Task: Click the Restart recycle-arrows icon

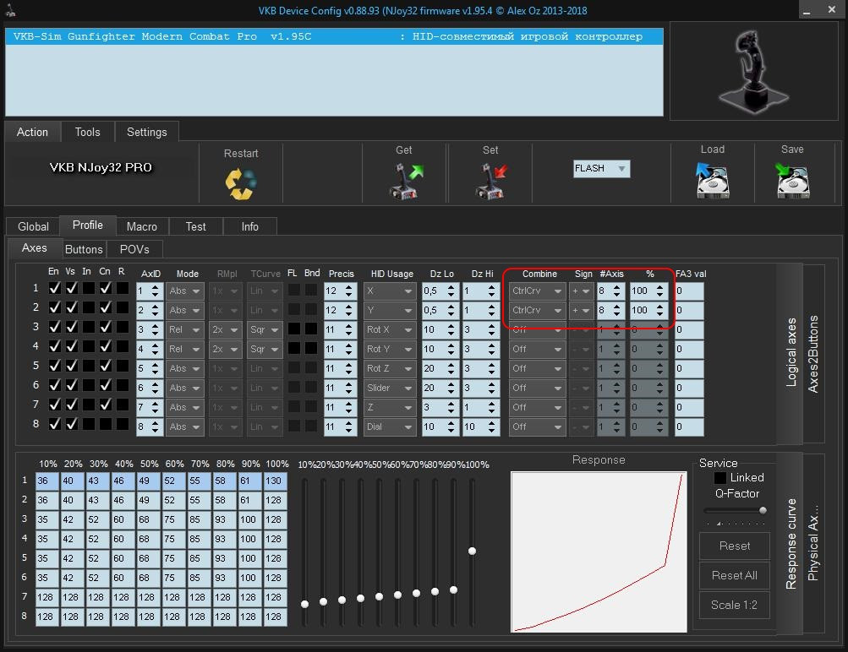Action: pyautogui.click(x=241, y=183)
